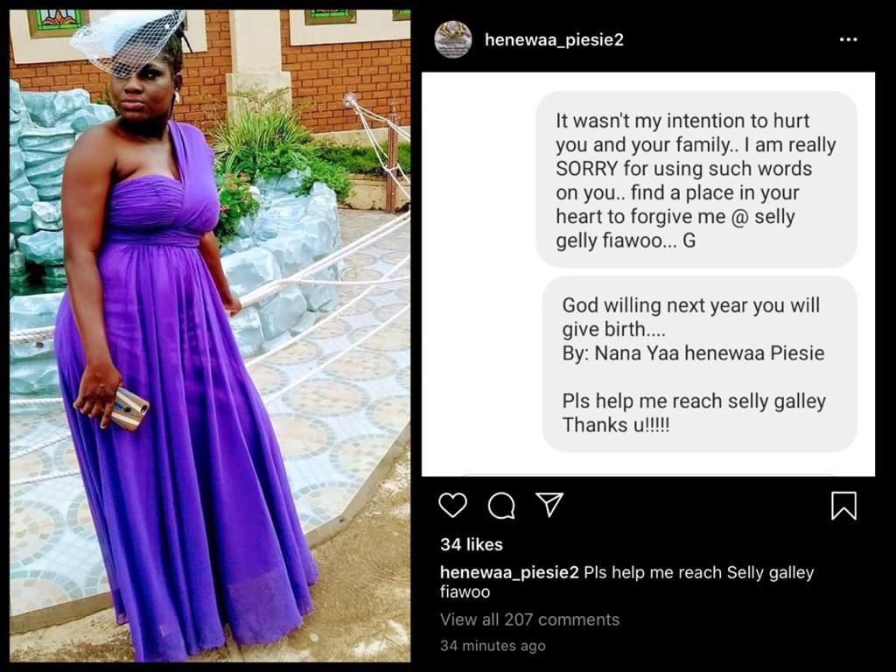The width and height of the screenshot is (896, 672).
Task: Click the 'By: Nana Yaa henewaa Piesie' signature line
Action: (693, 353)
